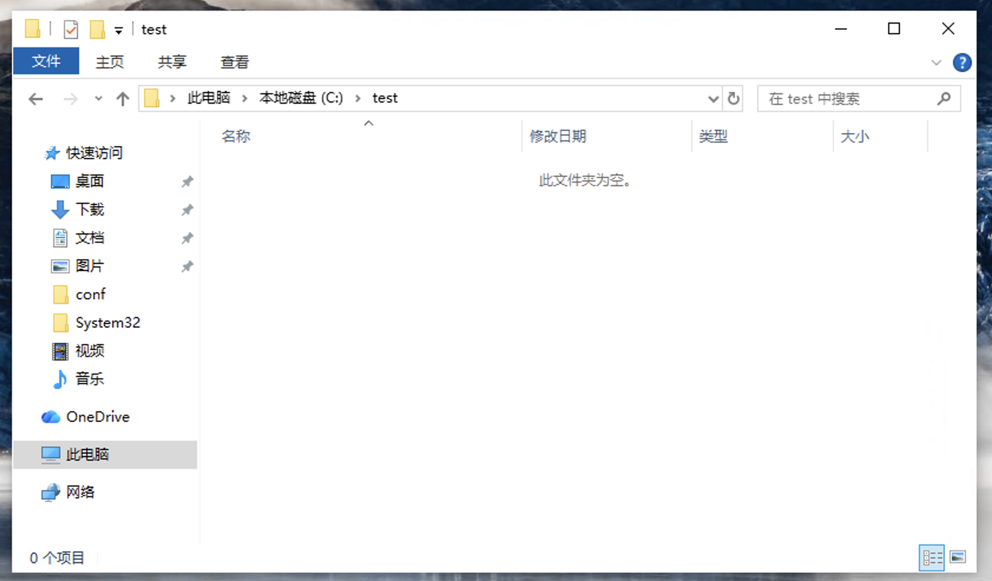This screenshot has width=992, height=581.
Task: Unpin 桌面 using its pin icon
Action: pos(187,181)
